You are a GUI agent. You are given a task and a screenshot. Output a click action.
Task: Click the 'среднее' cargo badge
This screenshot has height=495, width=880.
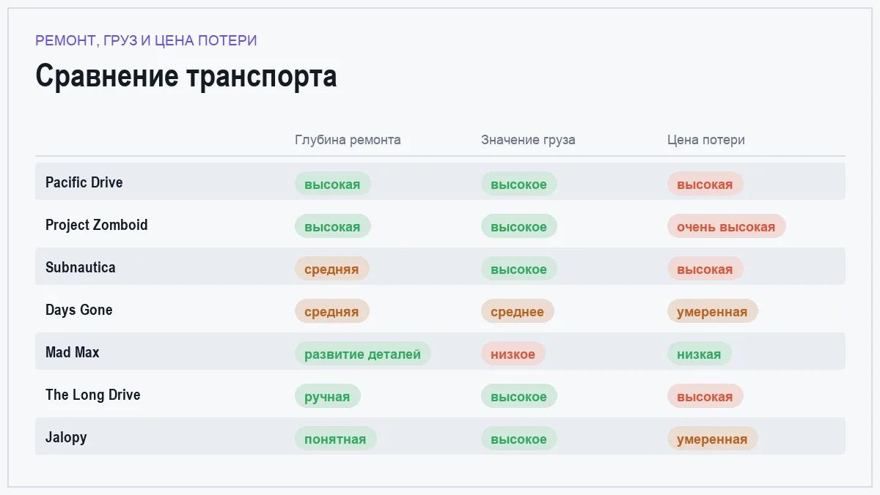(x=518, y=311)
